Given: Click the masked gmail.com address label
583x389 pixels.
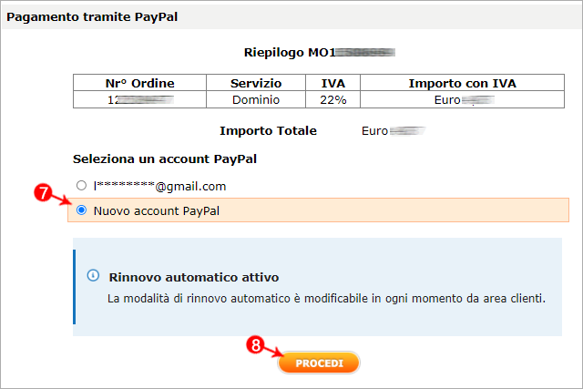Looking at the screenshot, I should [160, 186].
